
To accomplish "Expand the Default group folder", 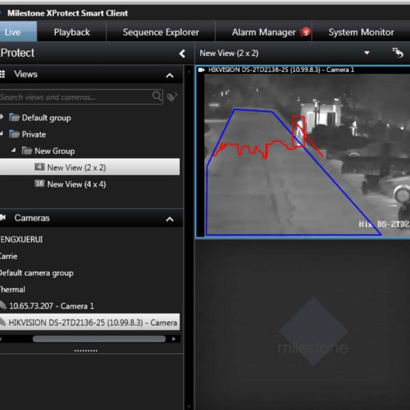I will [x=3, y=118].
